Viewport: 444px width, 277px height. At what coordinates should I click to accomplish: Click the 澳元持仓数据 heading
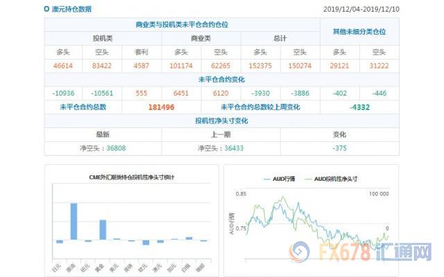pos(71,9)
